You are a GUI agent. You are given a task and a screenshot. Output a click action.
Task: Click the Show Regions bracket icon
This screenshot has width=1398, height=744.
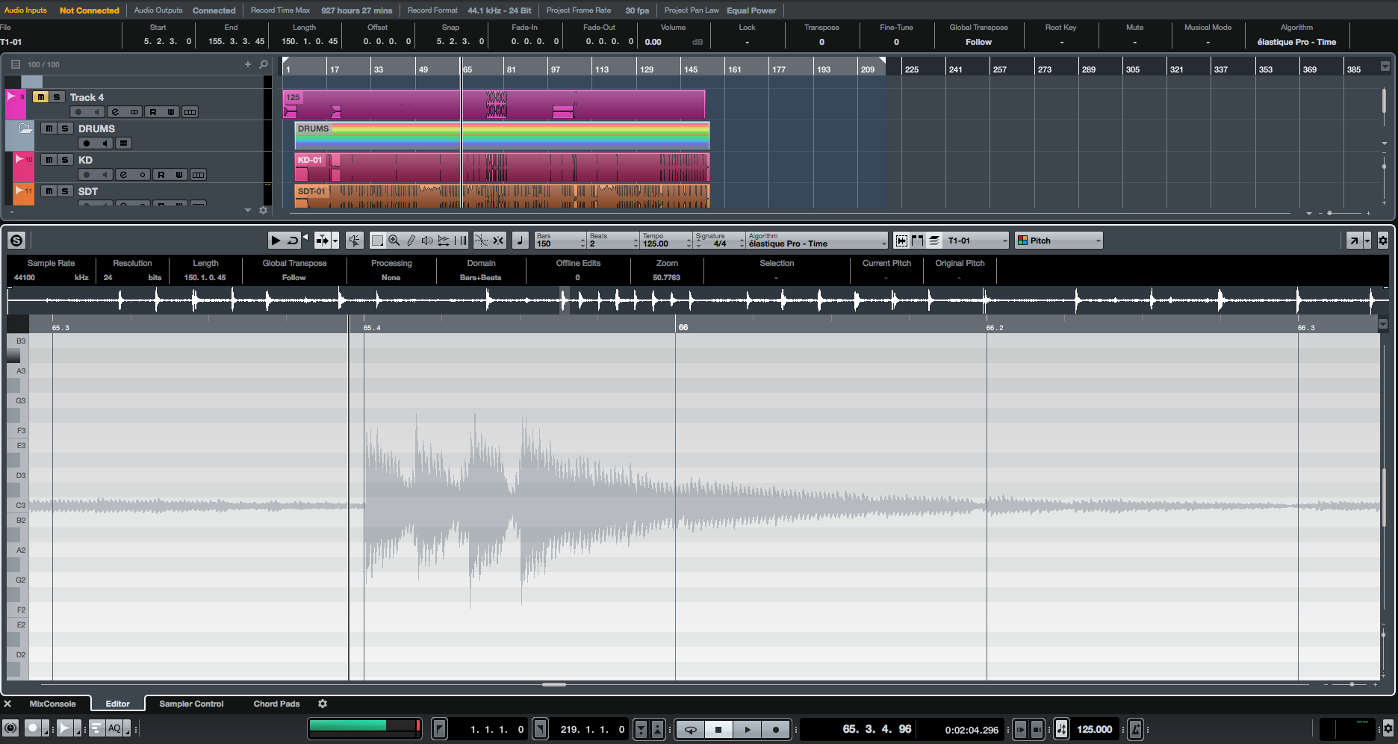pyautogui.click(x=918, y=241)
